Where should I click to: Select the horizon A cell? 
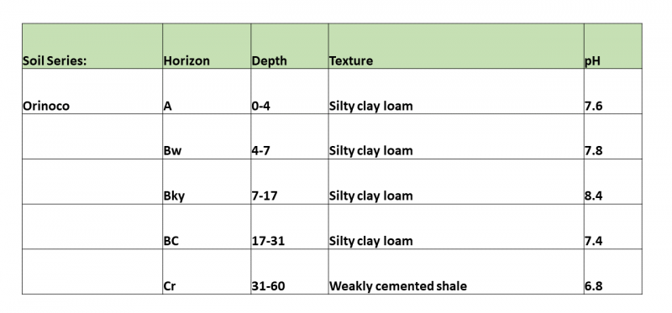tap(207, 91)
